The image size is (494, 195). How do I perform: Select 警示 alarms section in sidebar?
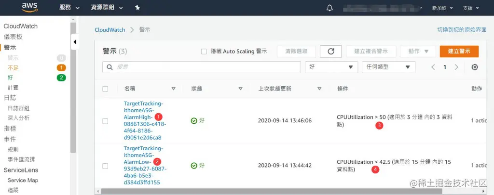pos(10,48)
